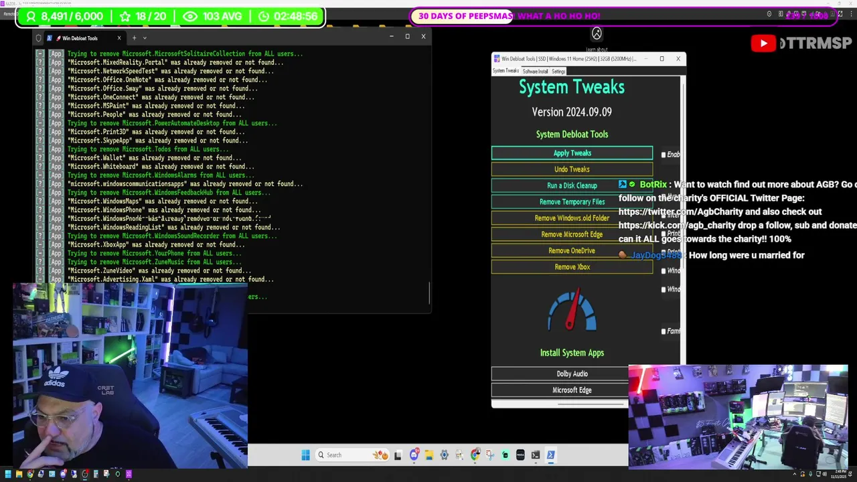Switch to Terminal icon in remote taskbar
Image resolution: width=857 pixels, height=482 pixels.
click(535, 455)
